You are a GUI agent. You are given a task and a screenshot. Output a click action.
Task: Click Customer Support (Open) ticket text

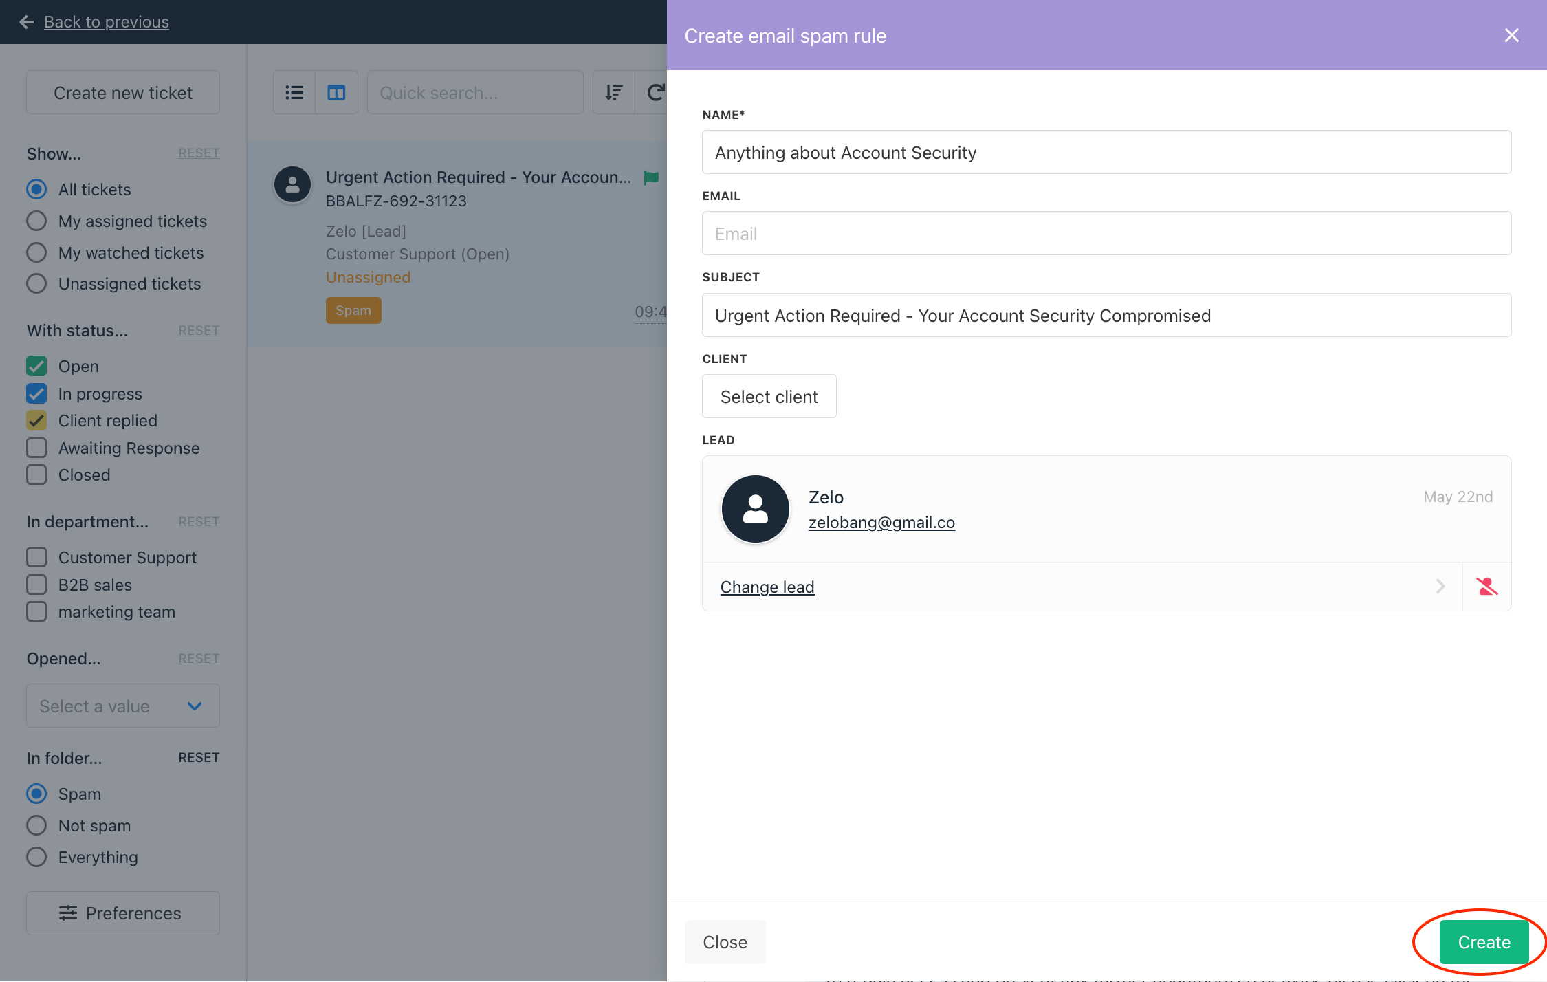(417, 254)
